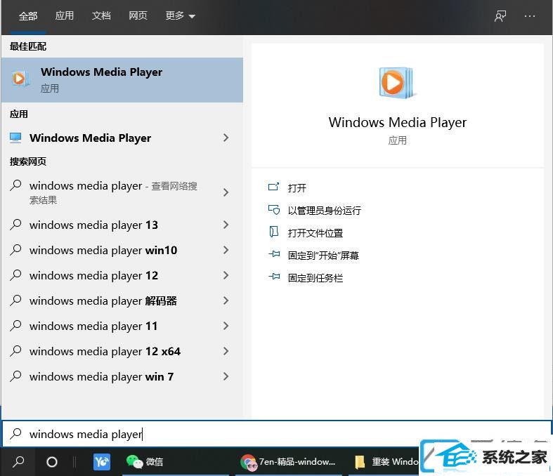The image size is (553, 476).
Task: Open the best match Windows Media Player app
Action: 122,80
